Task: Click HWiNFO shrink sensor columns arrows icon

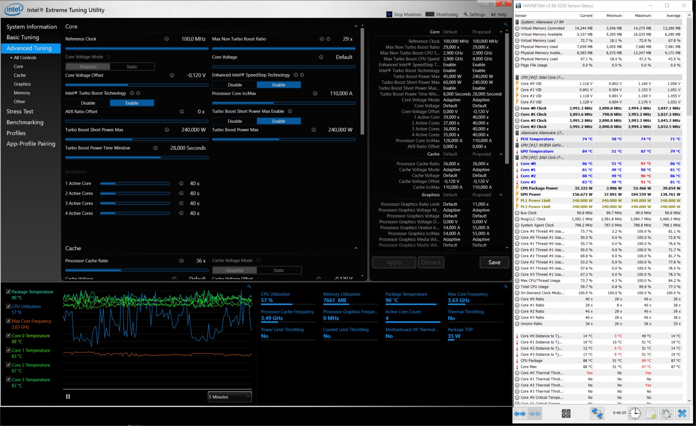Action: (535, 414)
